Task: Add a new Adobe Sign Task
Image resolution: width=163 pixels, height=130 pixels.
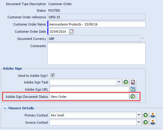Action: [x=126, y=82]
